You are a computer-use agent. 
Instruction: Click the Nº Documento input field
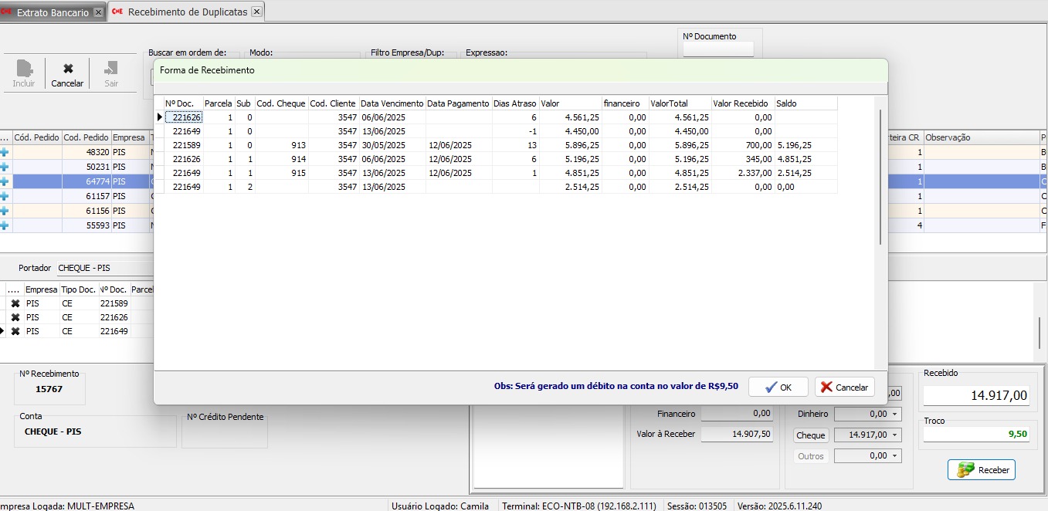pyautogui.click(x=717, y=49)
